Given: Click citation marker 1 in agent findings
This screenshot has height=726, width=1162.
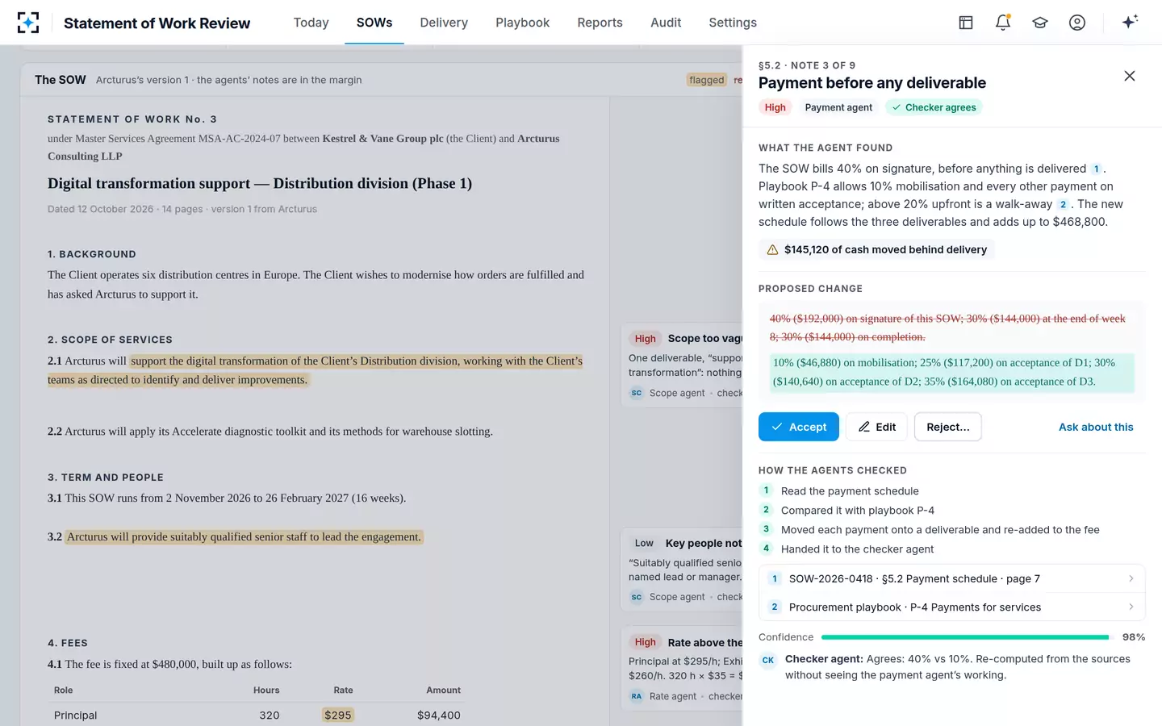Looking at the screenshot, I should pos(1096,169).
